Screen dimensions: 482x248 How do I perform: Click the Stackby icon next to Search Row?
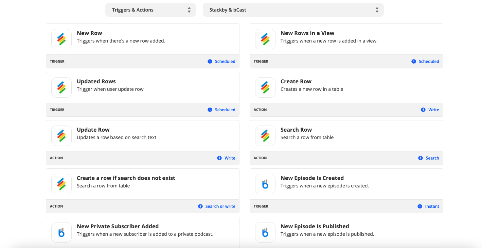[x=265, y=136]
